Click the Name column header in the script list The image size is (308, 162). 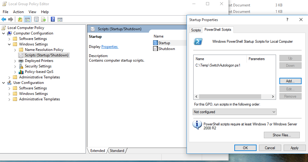pos(220,59)
